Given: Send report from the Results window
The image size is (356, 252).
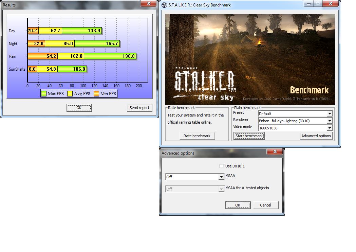Looking at the screenshot, I should coord(139,108).
